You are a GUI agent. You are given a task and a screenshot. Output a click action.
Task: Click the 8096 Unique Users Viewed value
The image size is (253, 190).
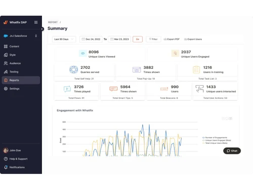[x=94, y=52]
